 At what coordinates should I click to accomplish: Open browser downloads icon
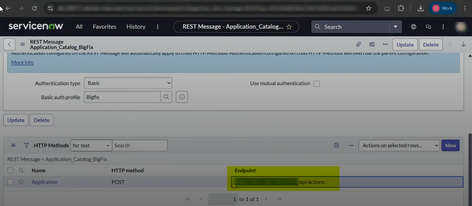click(x=420, y=9)
